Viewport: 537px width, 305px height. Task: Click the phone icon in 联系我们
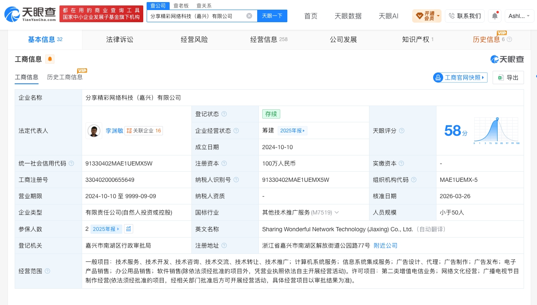tap(452, 16)
